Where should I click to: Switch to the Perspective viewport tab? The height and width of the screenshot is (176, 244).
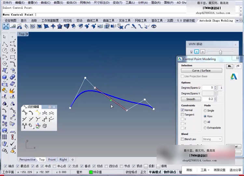pyautogui.click(x=27, y=159)
